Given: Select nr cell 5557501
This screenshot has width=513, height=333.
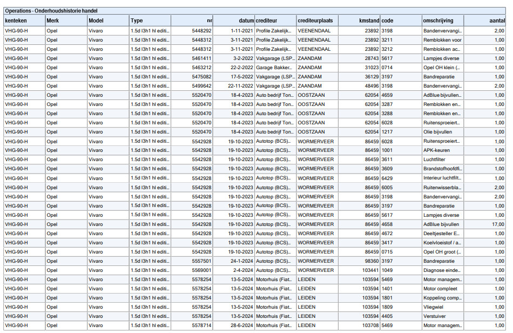Looking at the screenshot, I should click(x=192, y=261).
